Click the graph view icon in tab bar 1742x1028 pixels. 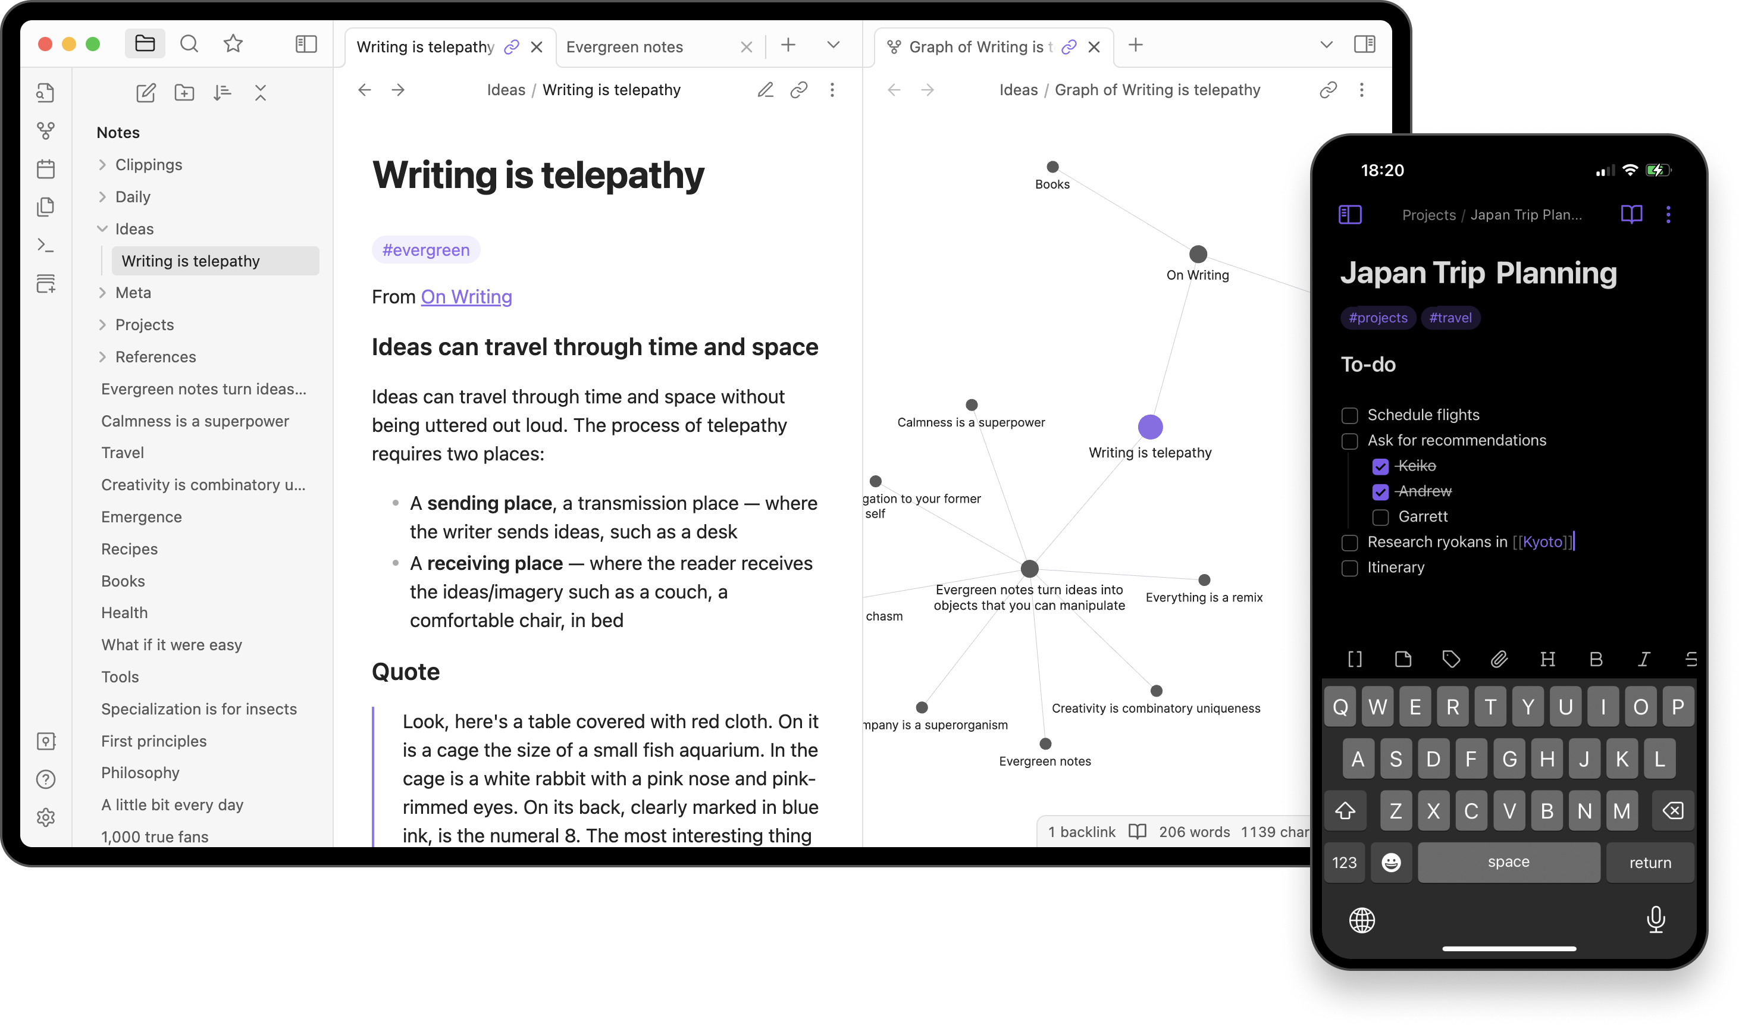893,45
